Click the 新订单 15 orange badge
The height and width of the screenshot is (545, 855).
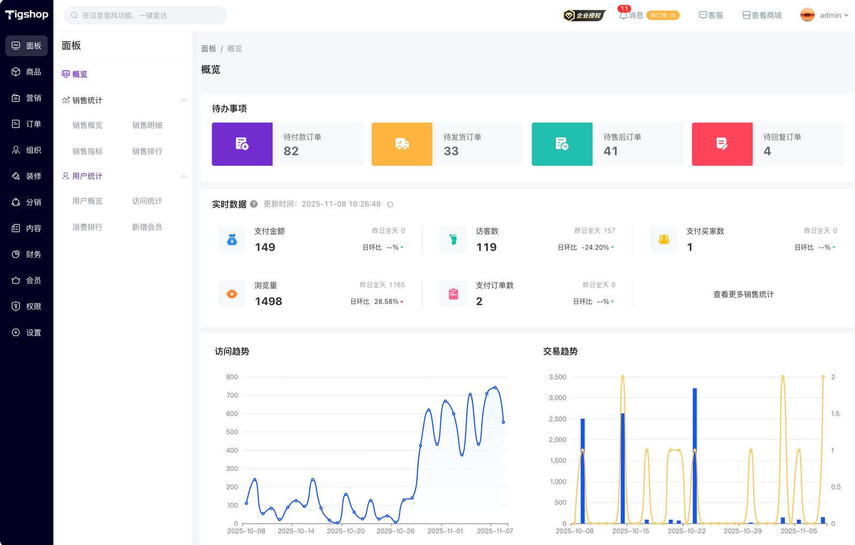pyautogui.click(x=663, y=15)
